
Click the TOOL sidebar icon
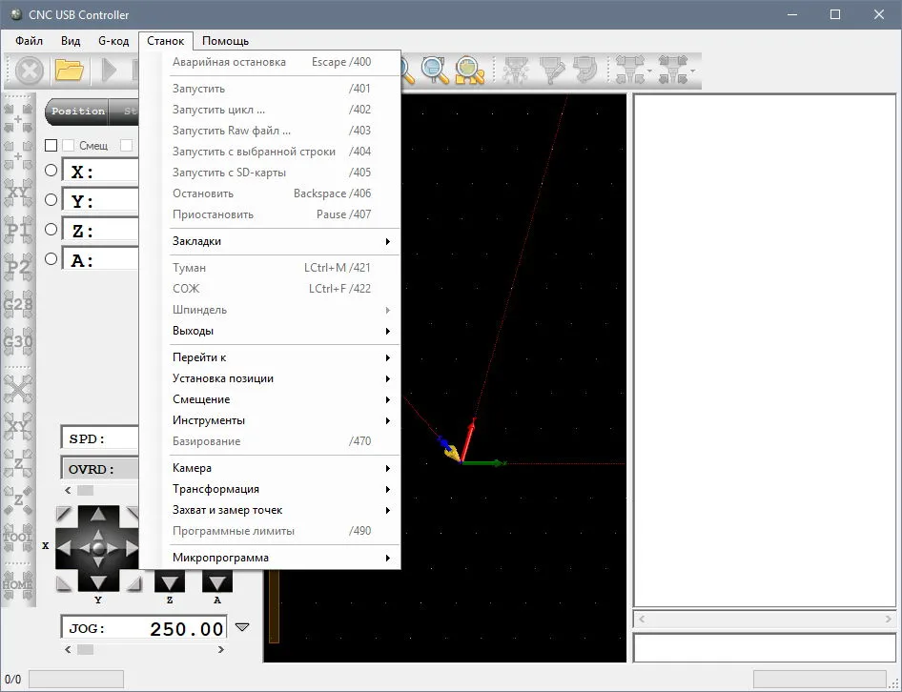pyautogui.click(x=18, y=538)
